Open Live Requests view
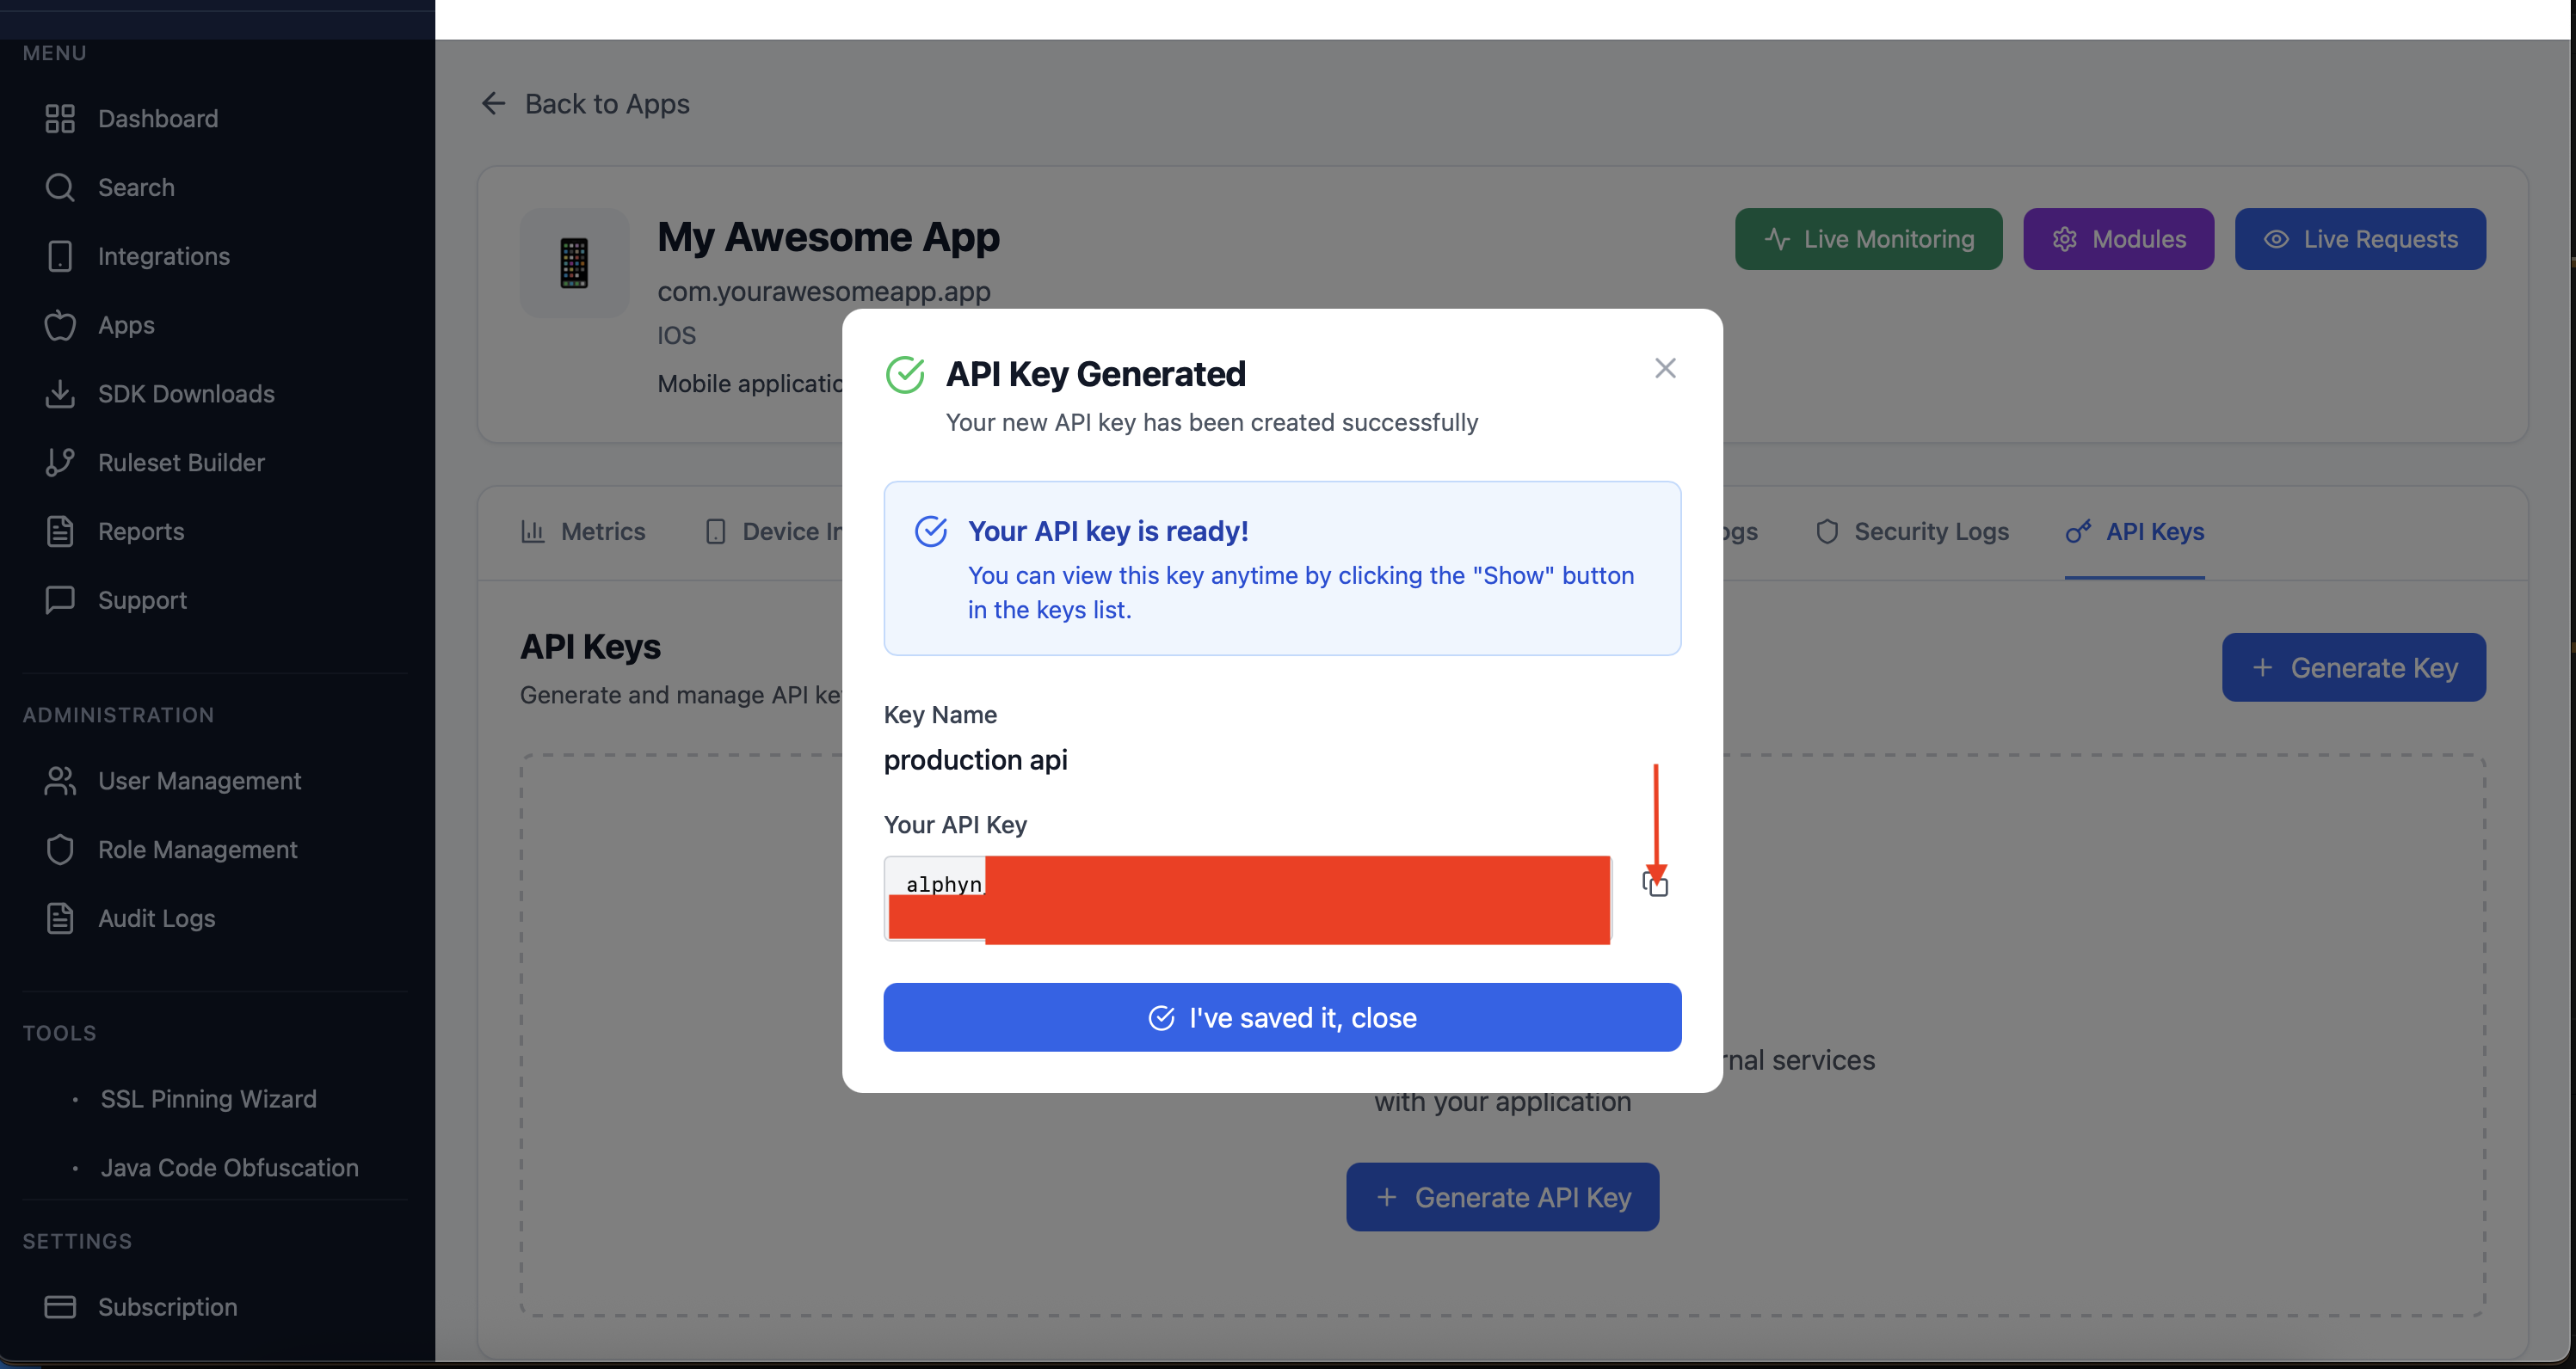 2360,239
